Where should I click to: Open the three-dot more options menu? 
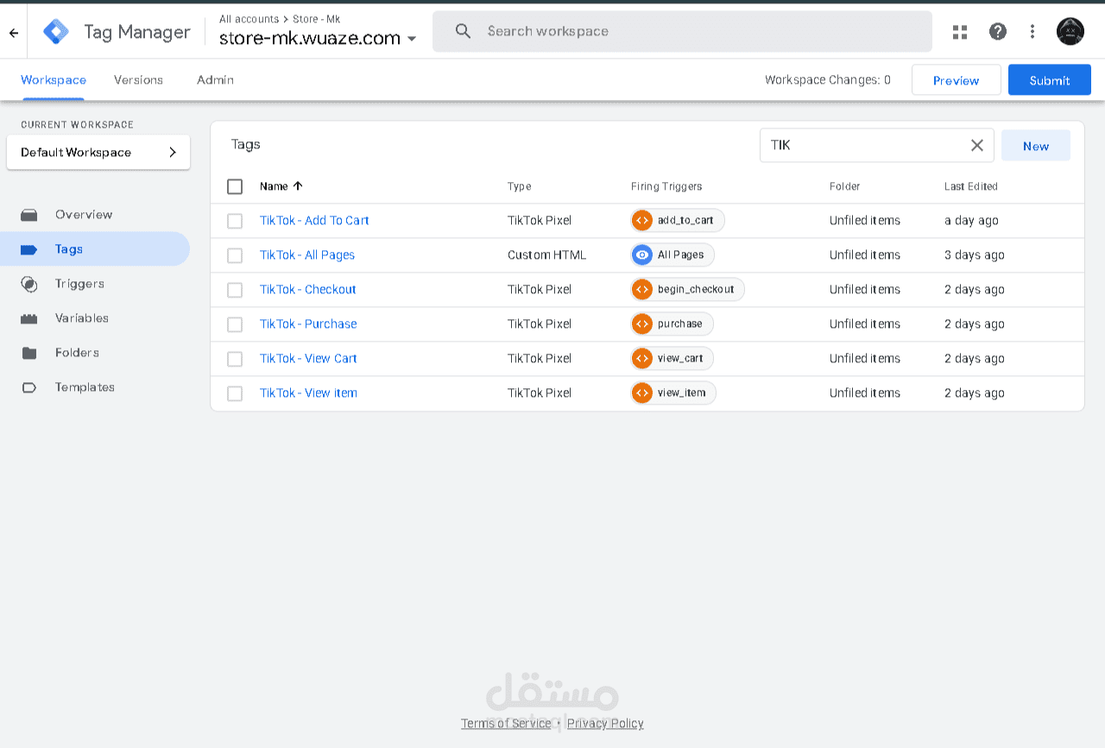pyautogui.click(x=1032, y=32)
